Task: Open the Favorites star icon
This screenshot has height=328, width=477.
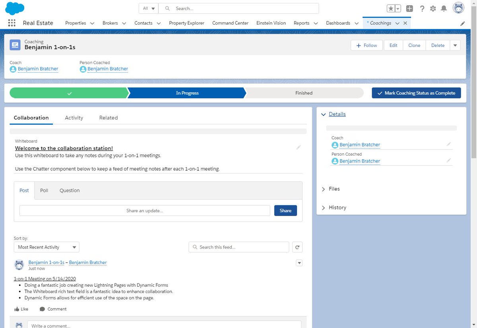Action: (391, 8)
